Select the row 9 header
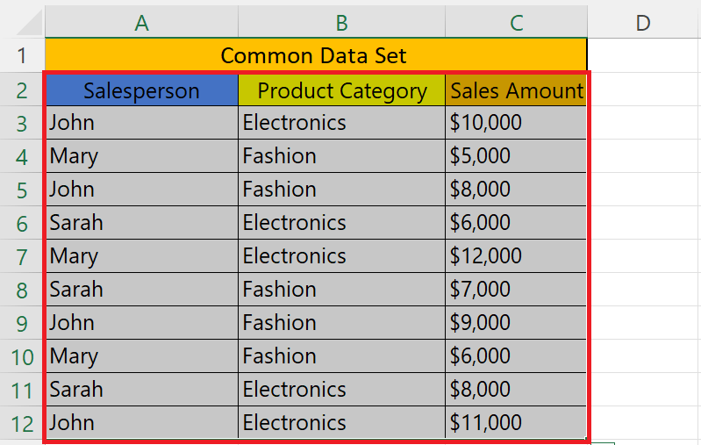The height and width of the screenshot is (445, 701). (22, 323)
